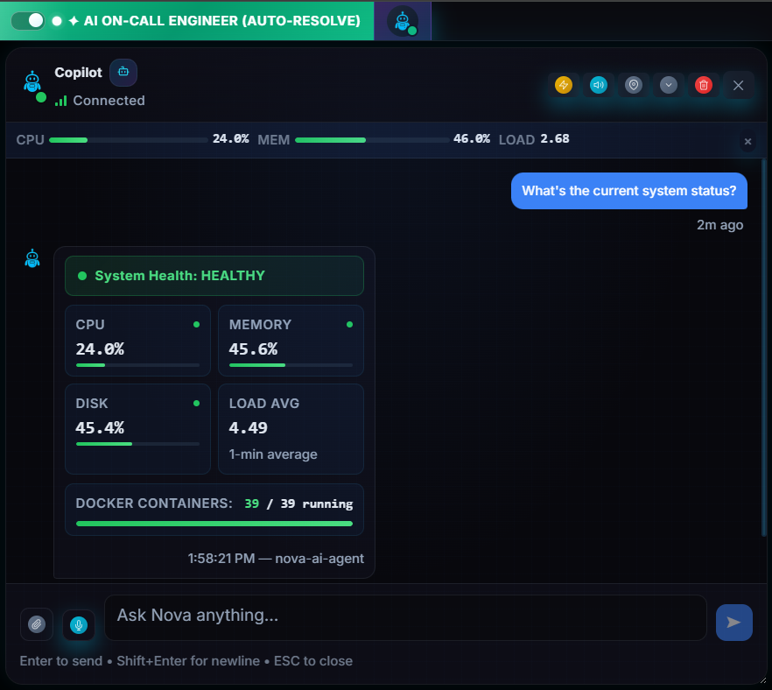Select the Nova avatar next to the reply
Viewport: 772px width, 690px height.
pos(32,258)
